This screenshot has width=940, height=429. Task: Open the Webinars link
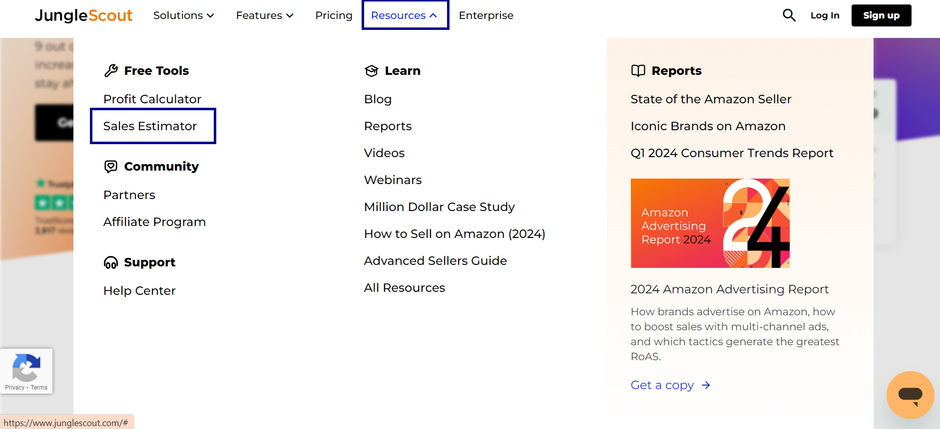(393, 180)
